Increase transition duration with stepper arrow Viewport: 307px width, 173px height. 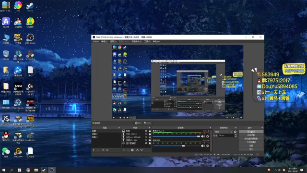pos(236,135)
